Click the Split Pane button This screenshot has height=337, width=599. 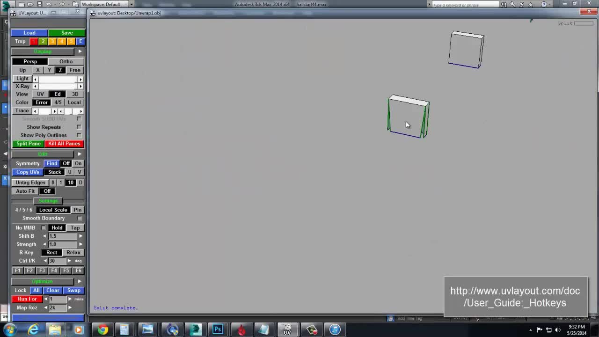click(29, 144)
